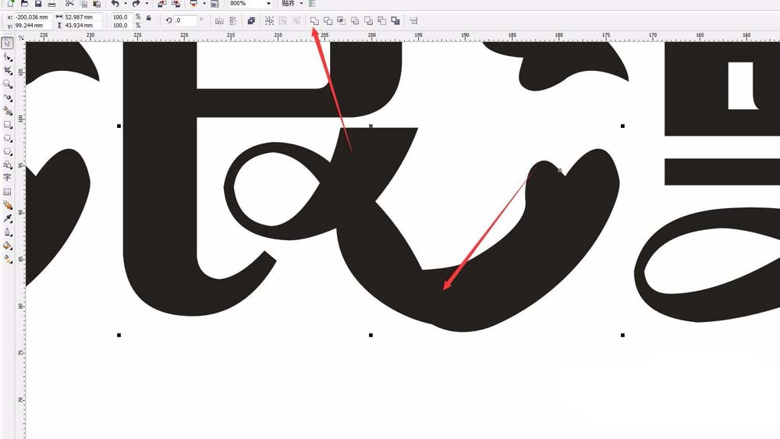Screen dimensions: 780x439
Task: Open the undo history dropdown arrow
Action: coord(125,3)
